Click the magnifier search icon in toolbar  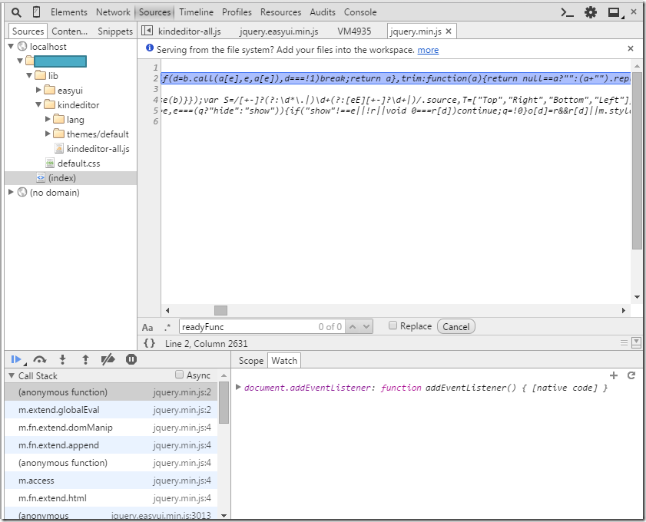click(16, 12)
